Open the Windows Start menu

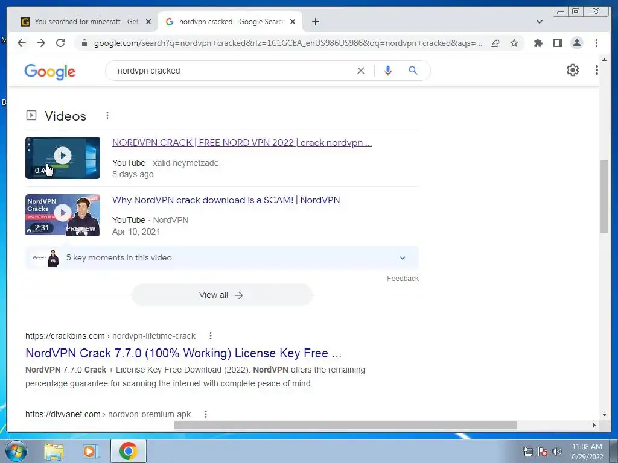pyautogui.click(x=16, y=451)
